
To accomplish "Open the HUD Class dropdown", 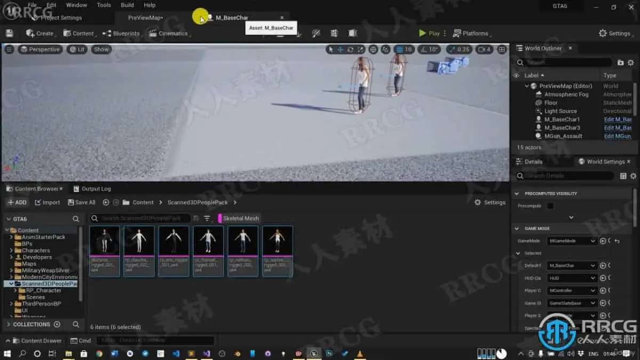I will (572, 278).
